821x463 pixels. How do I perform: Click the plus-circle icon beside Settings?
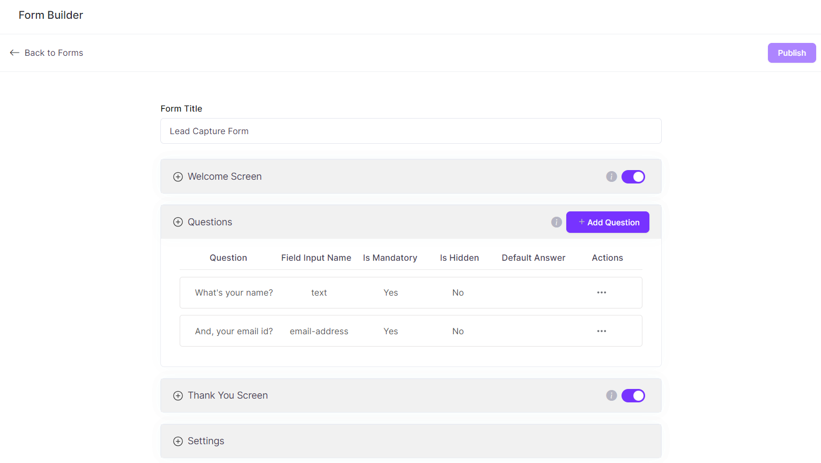tap(177, 441)
